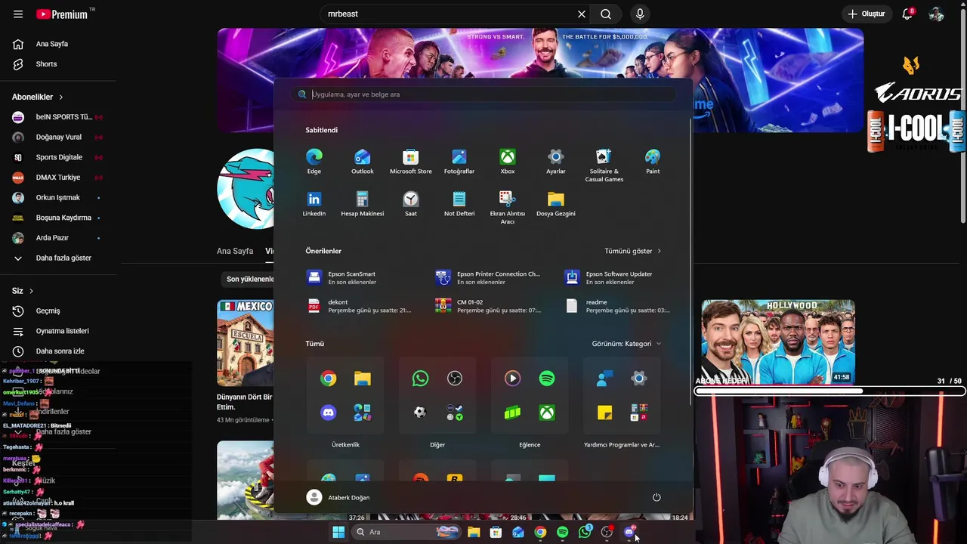Open Chrome from the taskbar
Image resolution: width=967 pixels, height=544 pixels.
coord(540,532)
